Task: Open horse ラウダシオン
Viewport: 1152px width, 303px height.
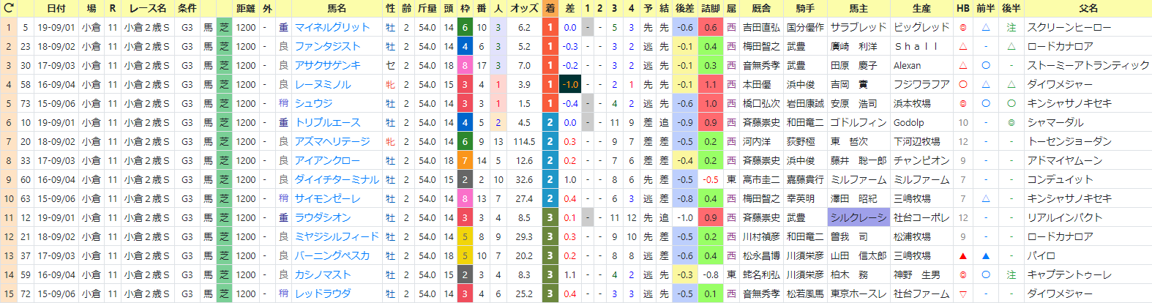Action: (323, 217)
